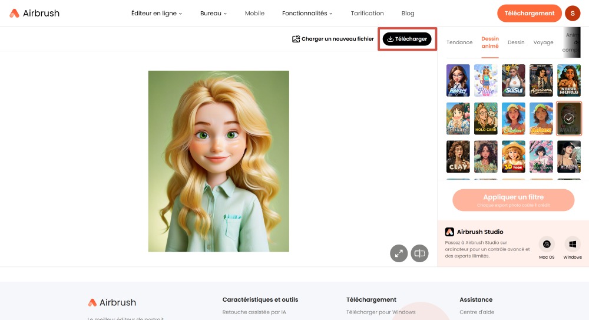Click Charger un nouveau fichier
589x320 pixels.
tap(333, 39)
